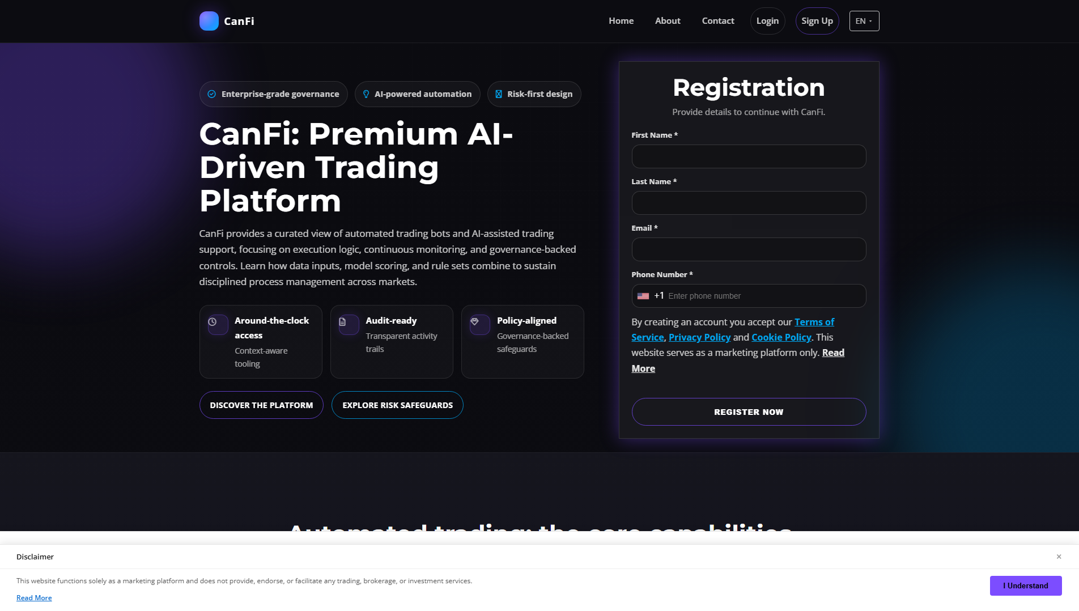Click the CanFi gradient logo icon
The height and width of the screenshot is (611, 1079).
tap(209, 21)
